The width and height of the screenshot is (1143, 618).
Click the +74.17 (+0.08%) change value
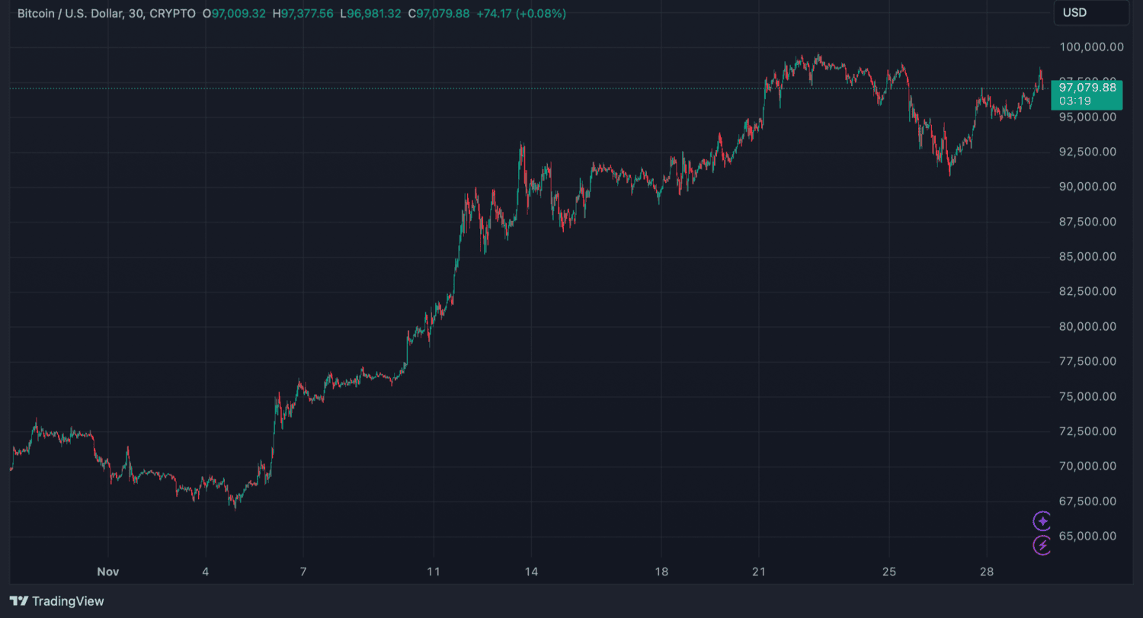[x=521, y=14]
